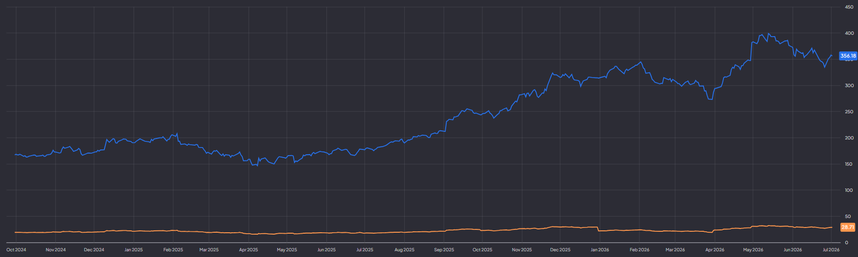Click the May 2025 date label
The image size is (858, 257).
287,250
